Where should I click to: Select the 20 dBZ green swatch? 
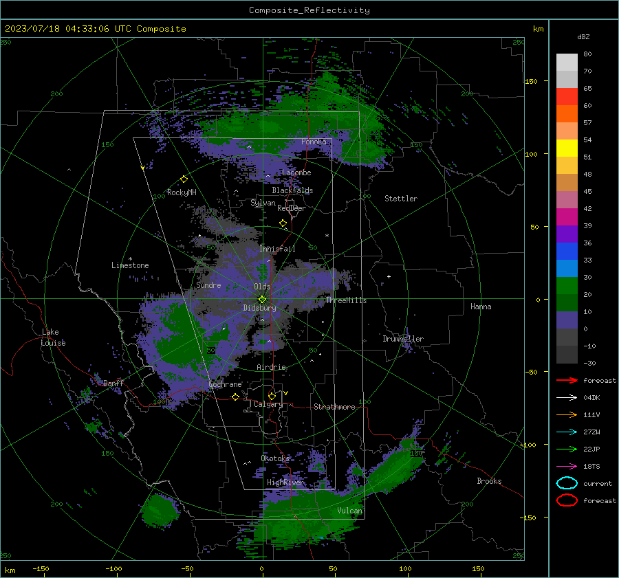[567, 286]
